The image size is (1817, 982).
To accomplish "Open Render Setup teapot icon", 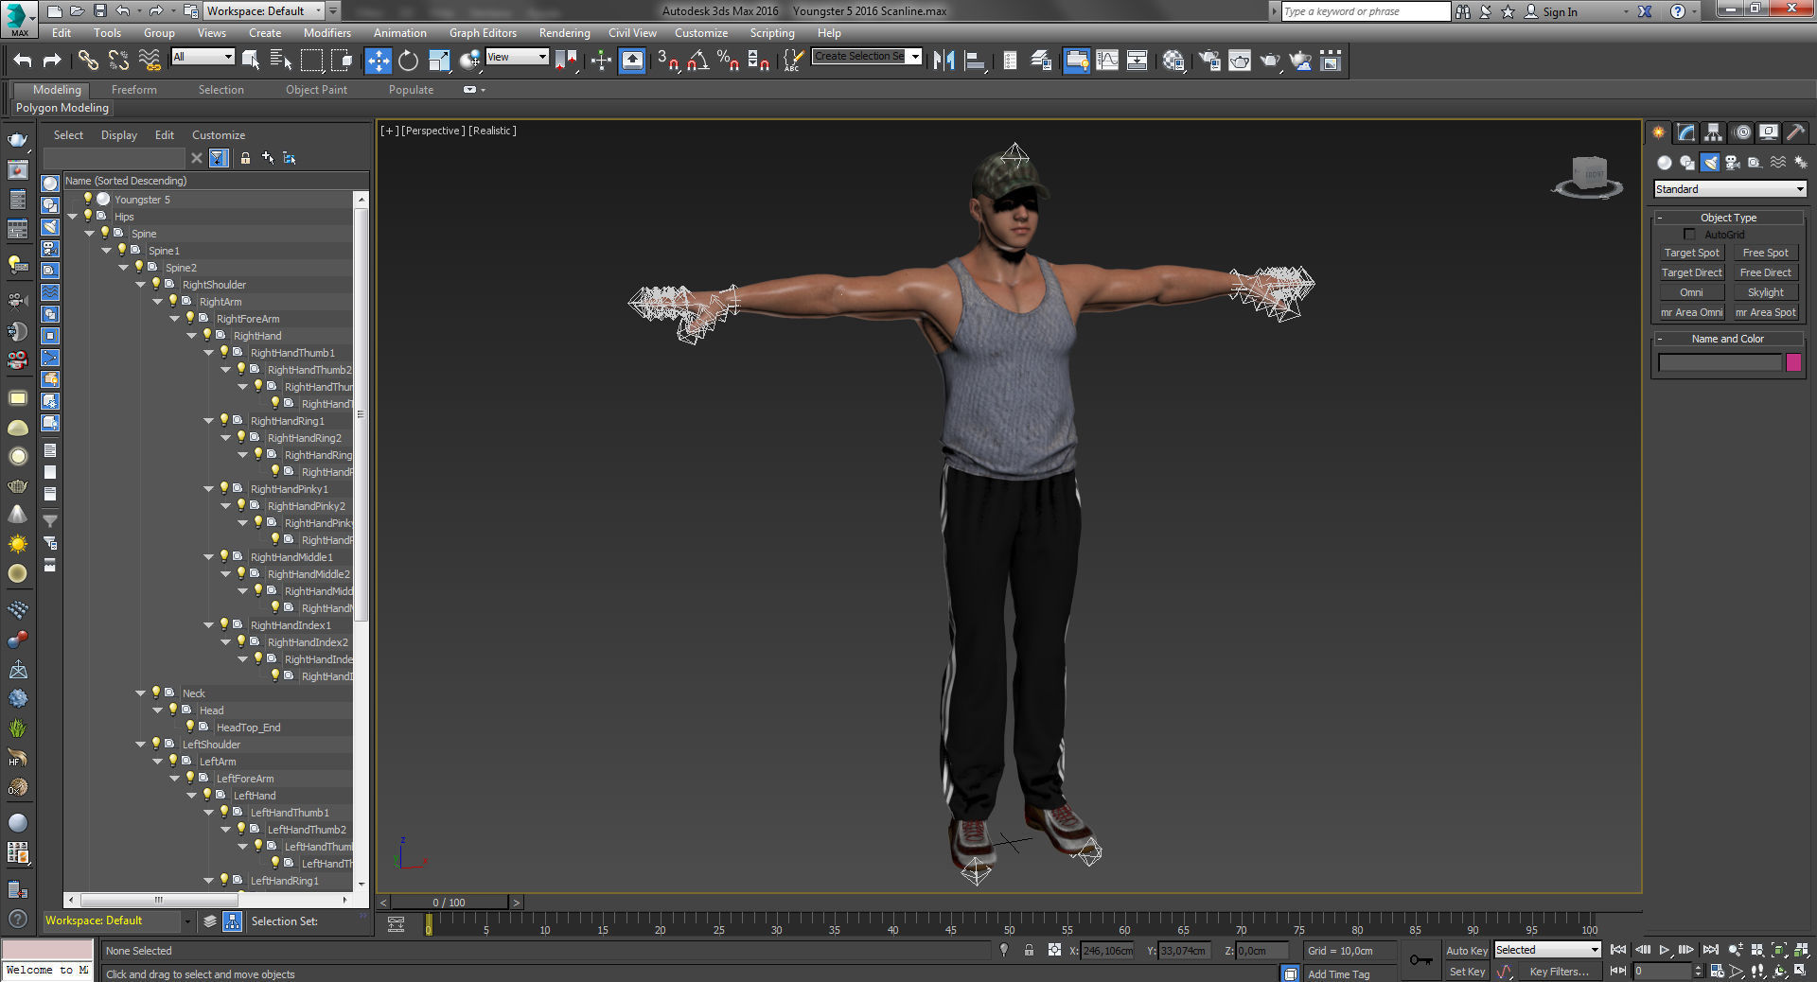I will click(1209, 61).
